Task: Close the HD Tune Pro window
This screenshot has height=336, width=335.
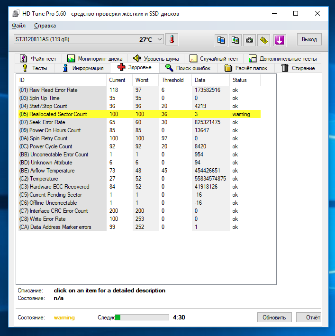Action: [317, 13]
